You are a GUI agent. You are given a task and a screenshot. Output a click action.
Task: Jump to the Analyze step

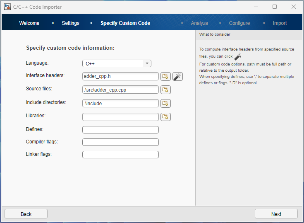coord(199,23)
